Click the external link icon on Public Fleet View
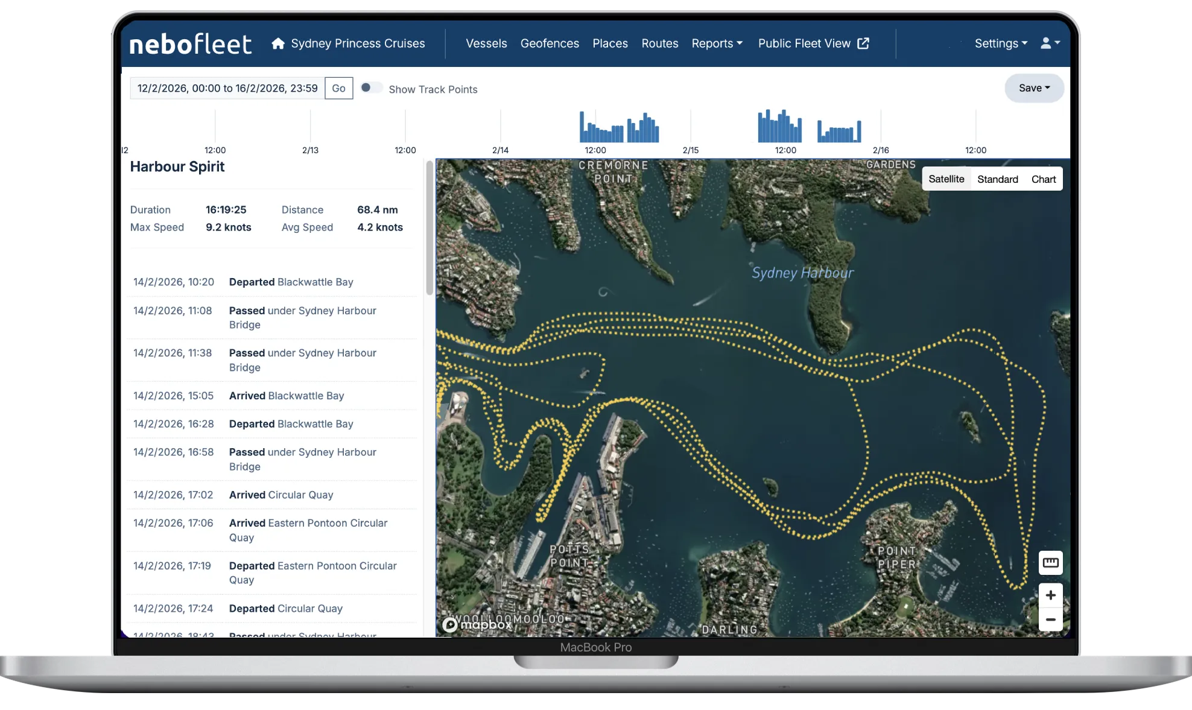This screenshot has width=1192, height=710. pos(863,43)
